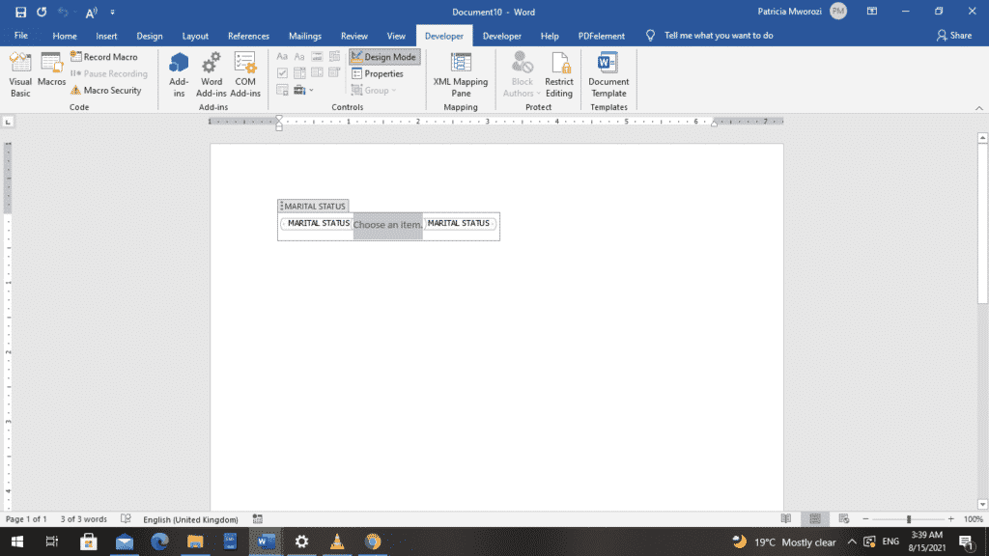Open the File menu
Image resolution: width=989 pixels, height=556 pixels.
[21, 36]
